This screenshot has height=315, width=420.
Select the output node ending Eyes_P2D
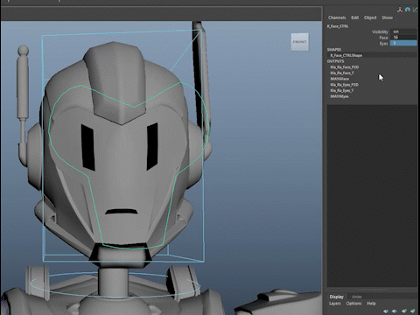coord(345,85)
